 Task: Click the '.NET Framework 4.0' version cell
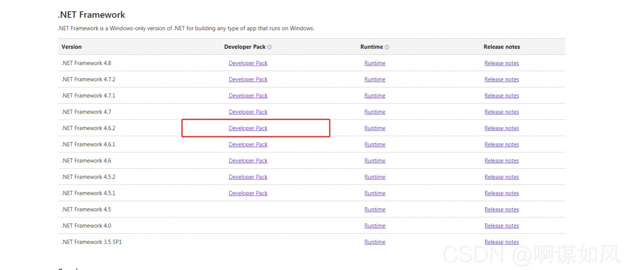[86, 225]
